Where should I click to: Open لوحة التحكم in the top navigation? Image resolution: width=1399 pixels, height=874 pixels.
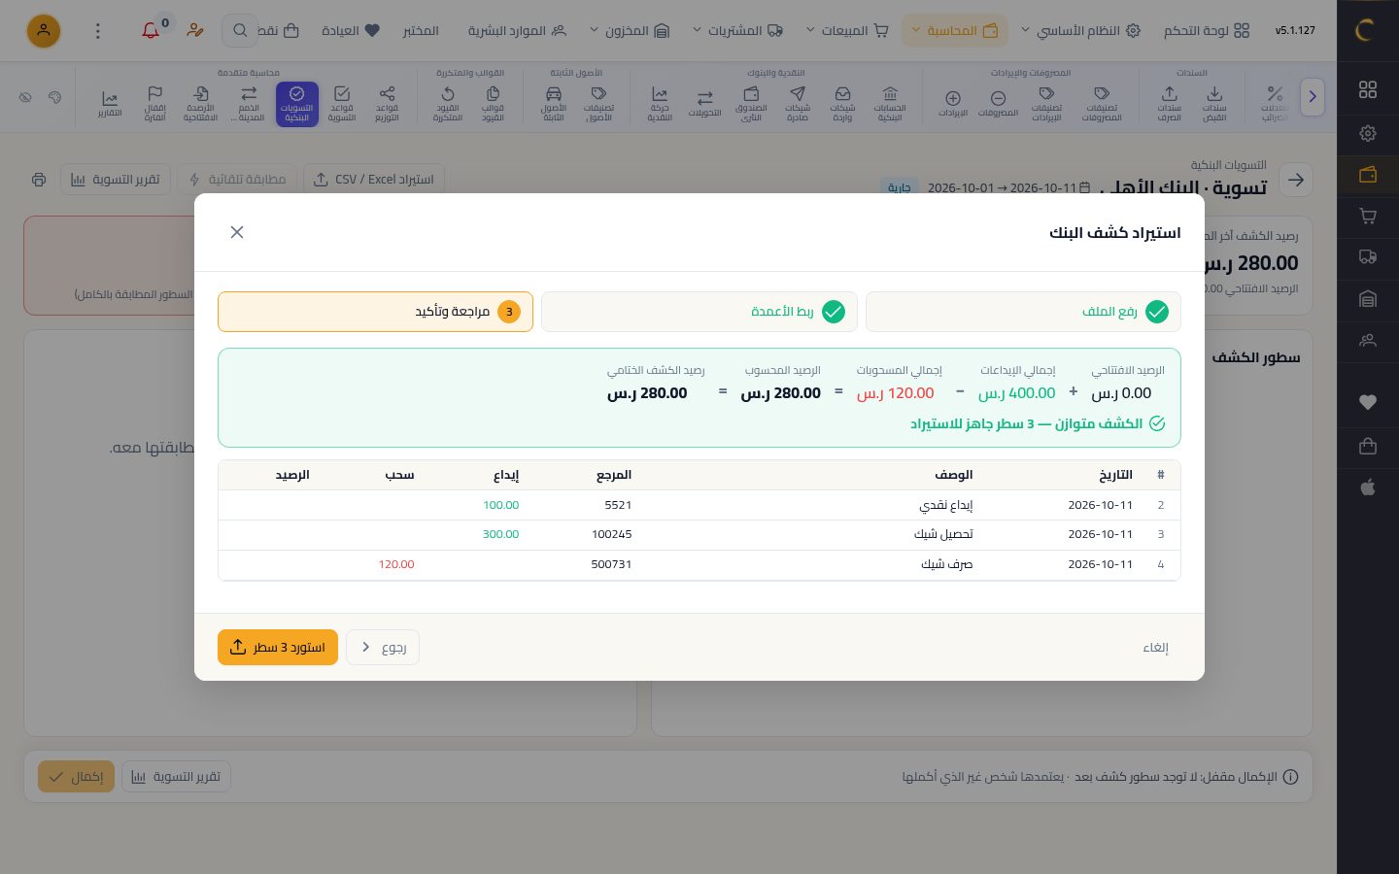pyautogui.click(x=1207, y=31)
